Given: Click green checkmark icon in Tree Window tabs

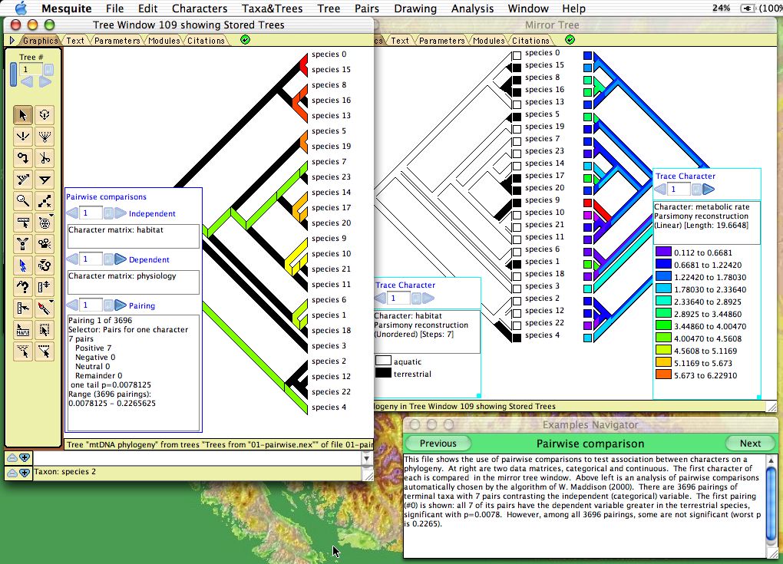Looking at the screenshot, I should [x=244, y=40].
